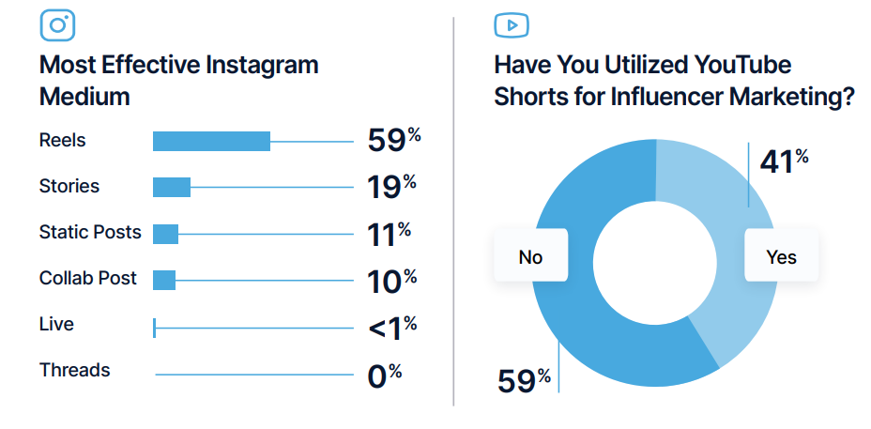The width and height of the screenshot is (871, 429).
Task: Click the No label on donut chart
Action: [x=530, y=256]
